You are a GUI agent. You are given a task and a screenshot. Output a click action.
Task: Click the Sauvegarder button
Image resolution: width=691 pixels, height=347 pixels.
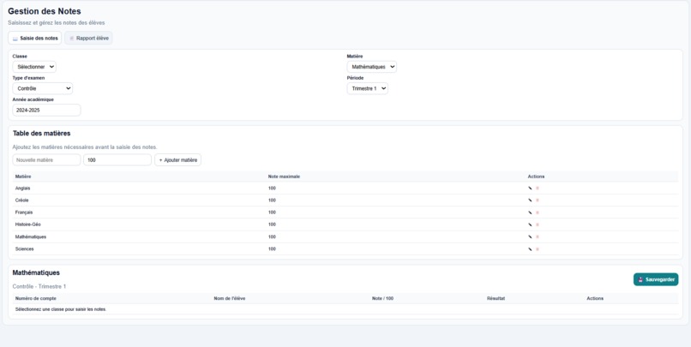pos(656,279)
